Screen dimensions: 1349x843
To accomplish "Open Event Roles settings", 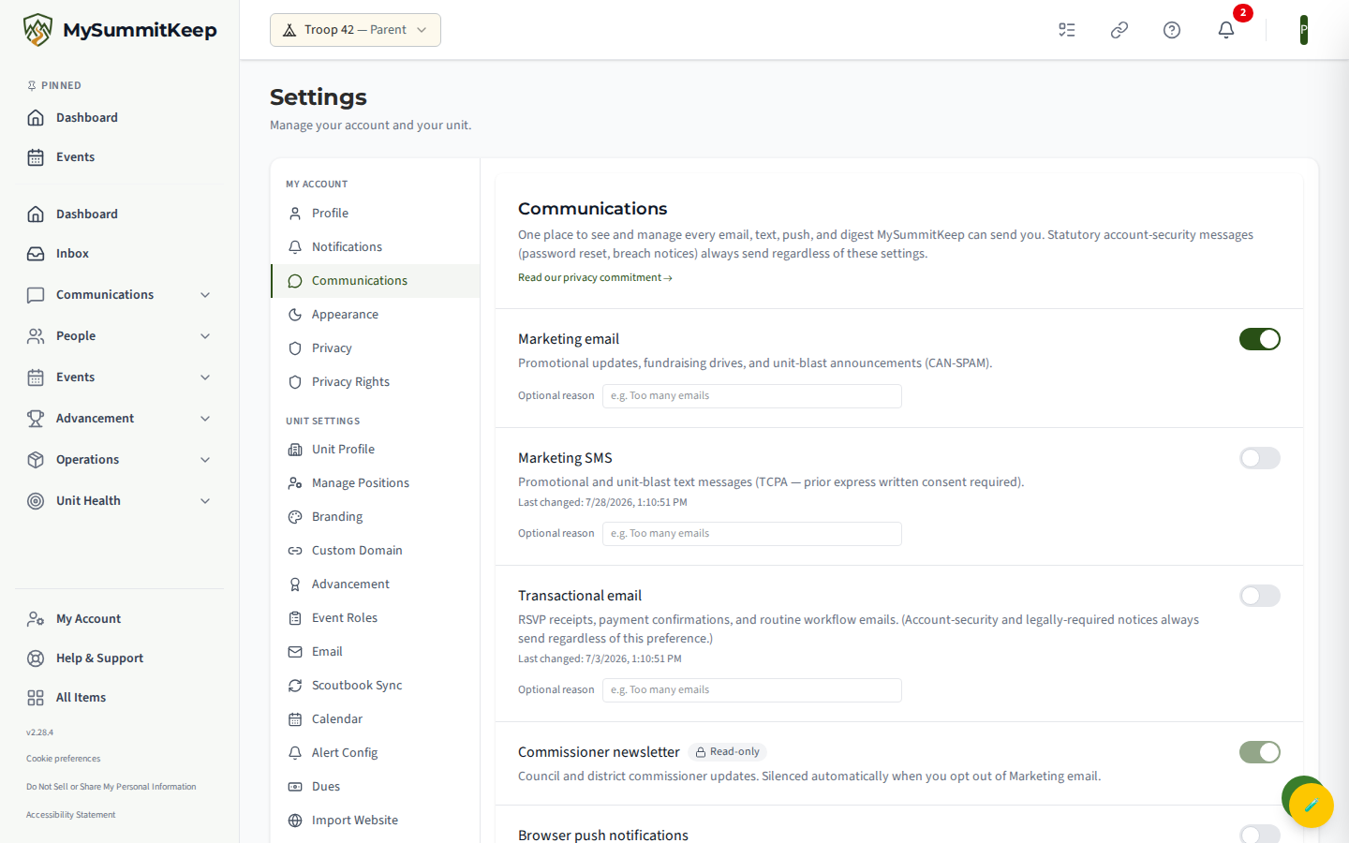I will (376, 617).
